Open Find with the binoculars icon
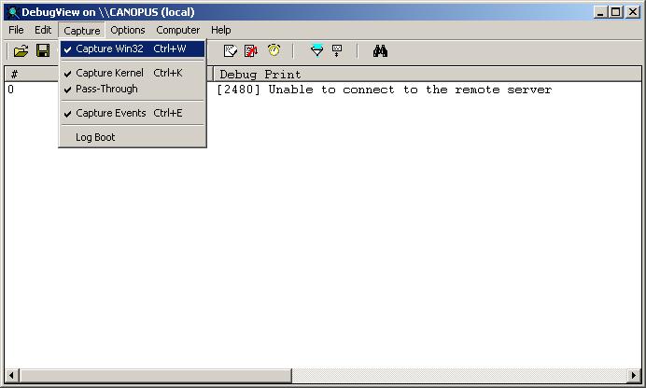Viewport: 646px width, 388px height. click(380, 51)
